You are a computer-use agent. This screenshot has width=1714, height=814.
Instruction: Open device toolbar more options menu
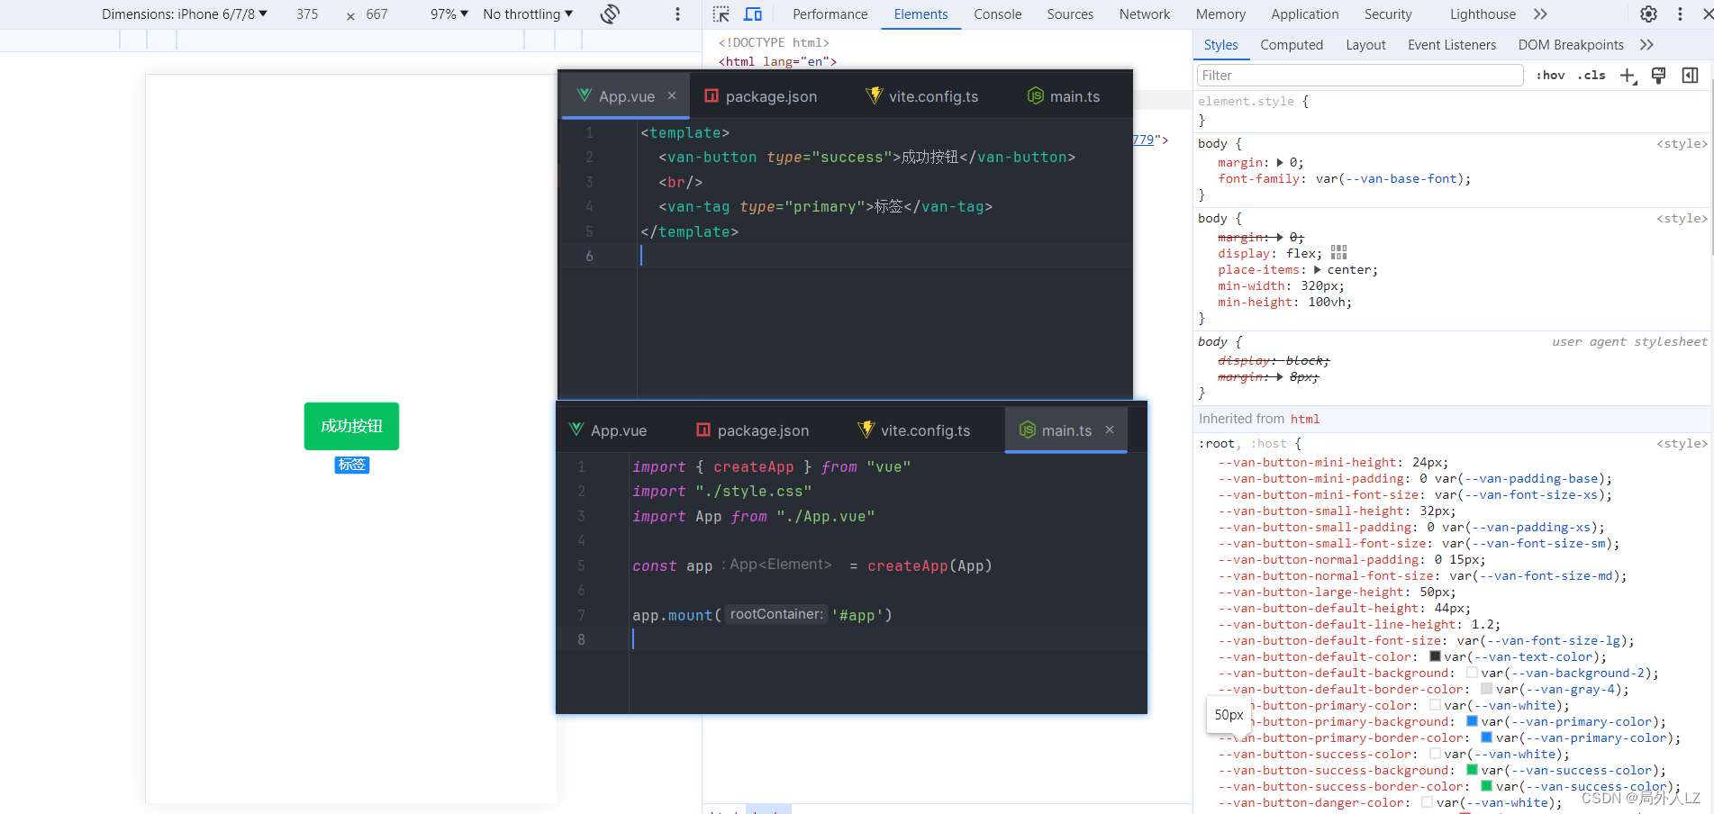point(677,14)
